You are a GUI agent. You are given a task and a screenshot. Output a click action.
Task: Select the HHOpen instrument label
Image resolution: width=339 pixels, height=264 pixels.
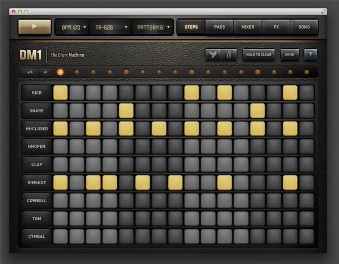click(x=37, y=146)
